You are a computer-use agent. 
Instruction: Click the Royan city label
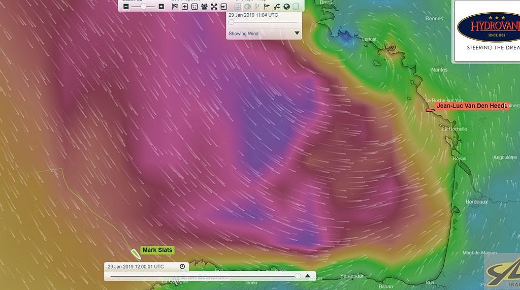point(459,158)
